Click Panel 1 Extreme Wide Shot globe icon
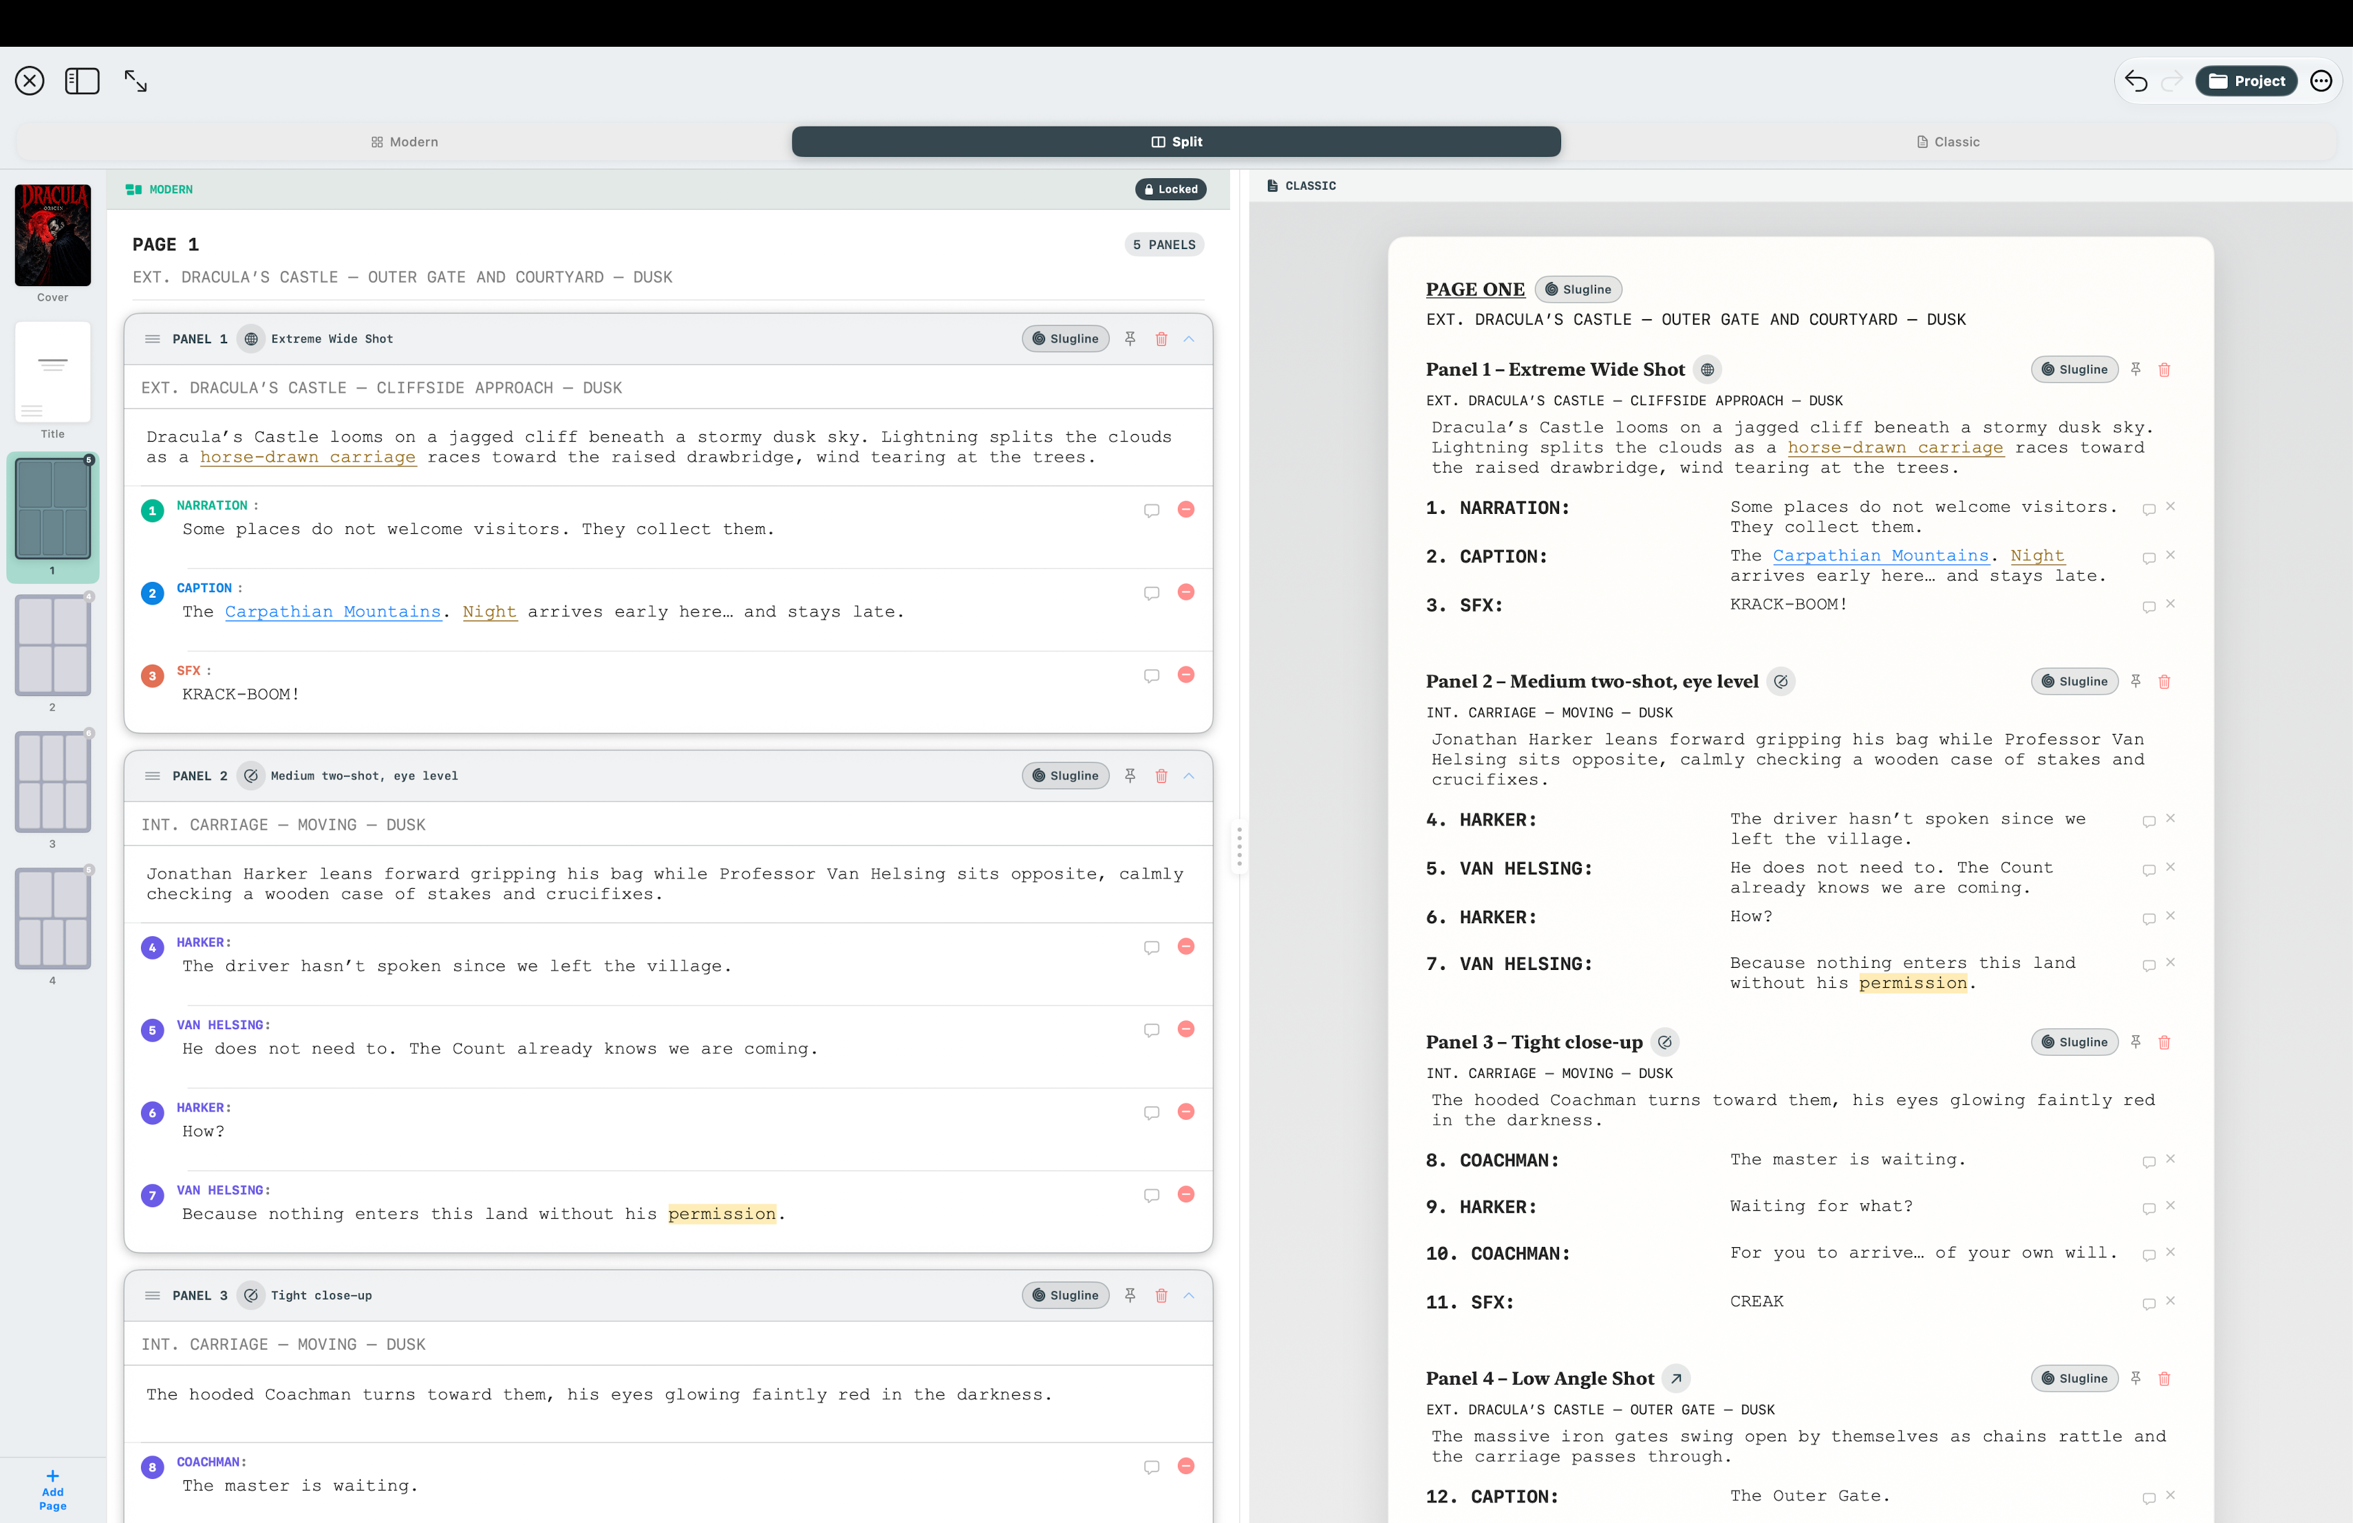 (x=251, y=339)
